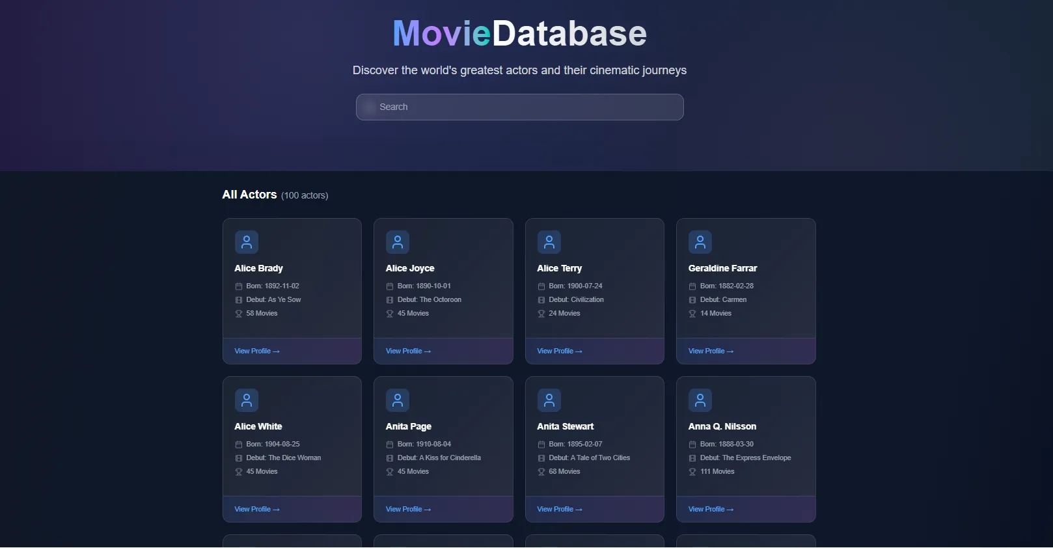
Task: Click the (100 actors) count label
Action: coord(305,195)
